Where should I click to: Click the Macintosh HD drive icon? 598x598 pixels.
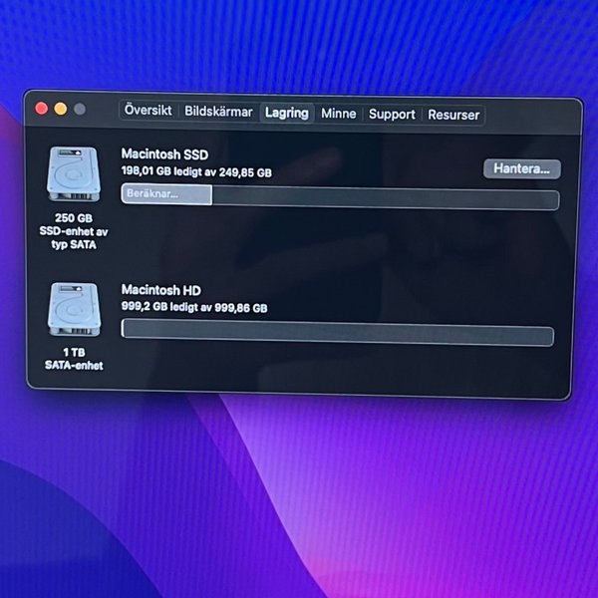(74, 310)
